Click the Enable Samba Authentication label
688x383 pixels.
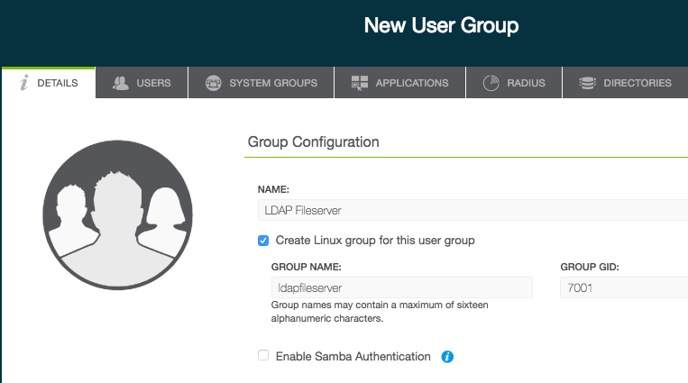click(x=353, y=356)
